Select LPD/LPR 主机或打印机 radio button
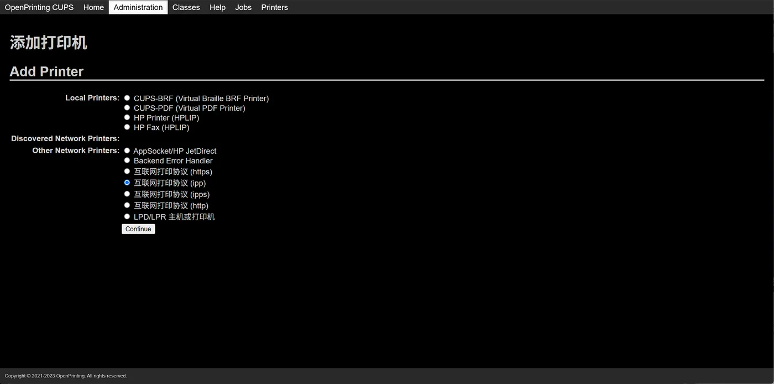This screenshot has width=774, height=384. point(127,216)
